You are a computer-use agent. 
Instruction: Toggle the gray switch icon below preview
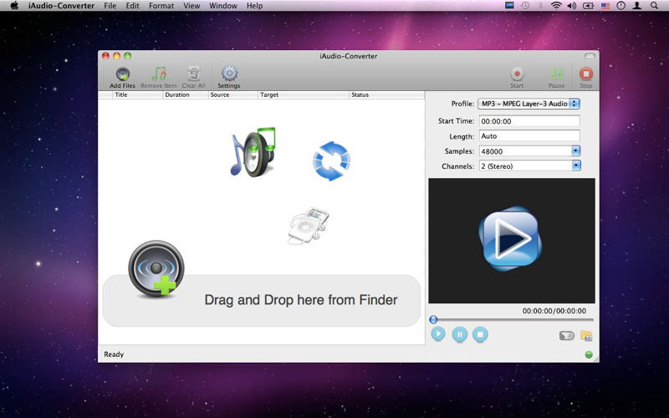tap(567, 336)
